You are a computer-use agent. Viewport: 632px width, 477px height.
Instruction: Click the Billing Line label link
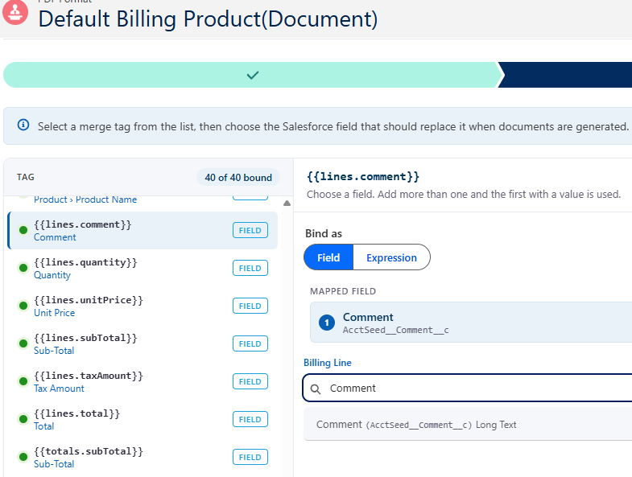point(328,363)
